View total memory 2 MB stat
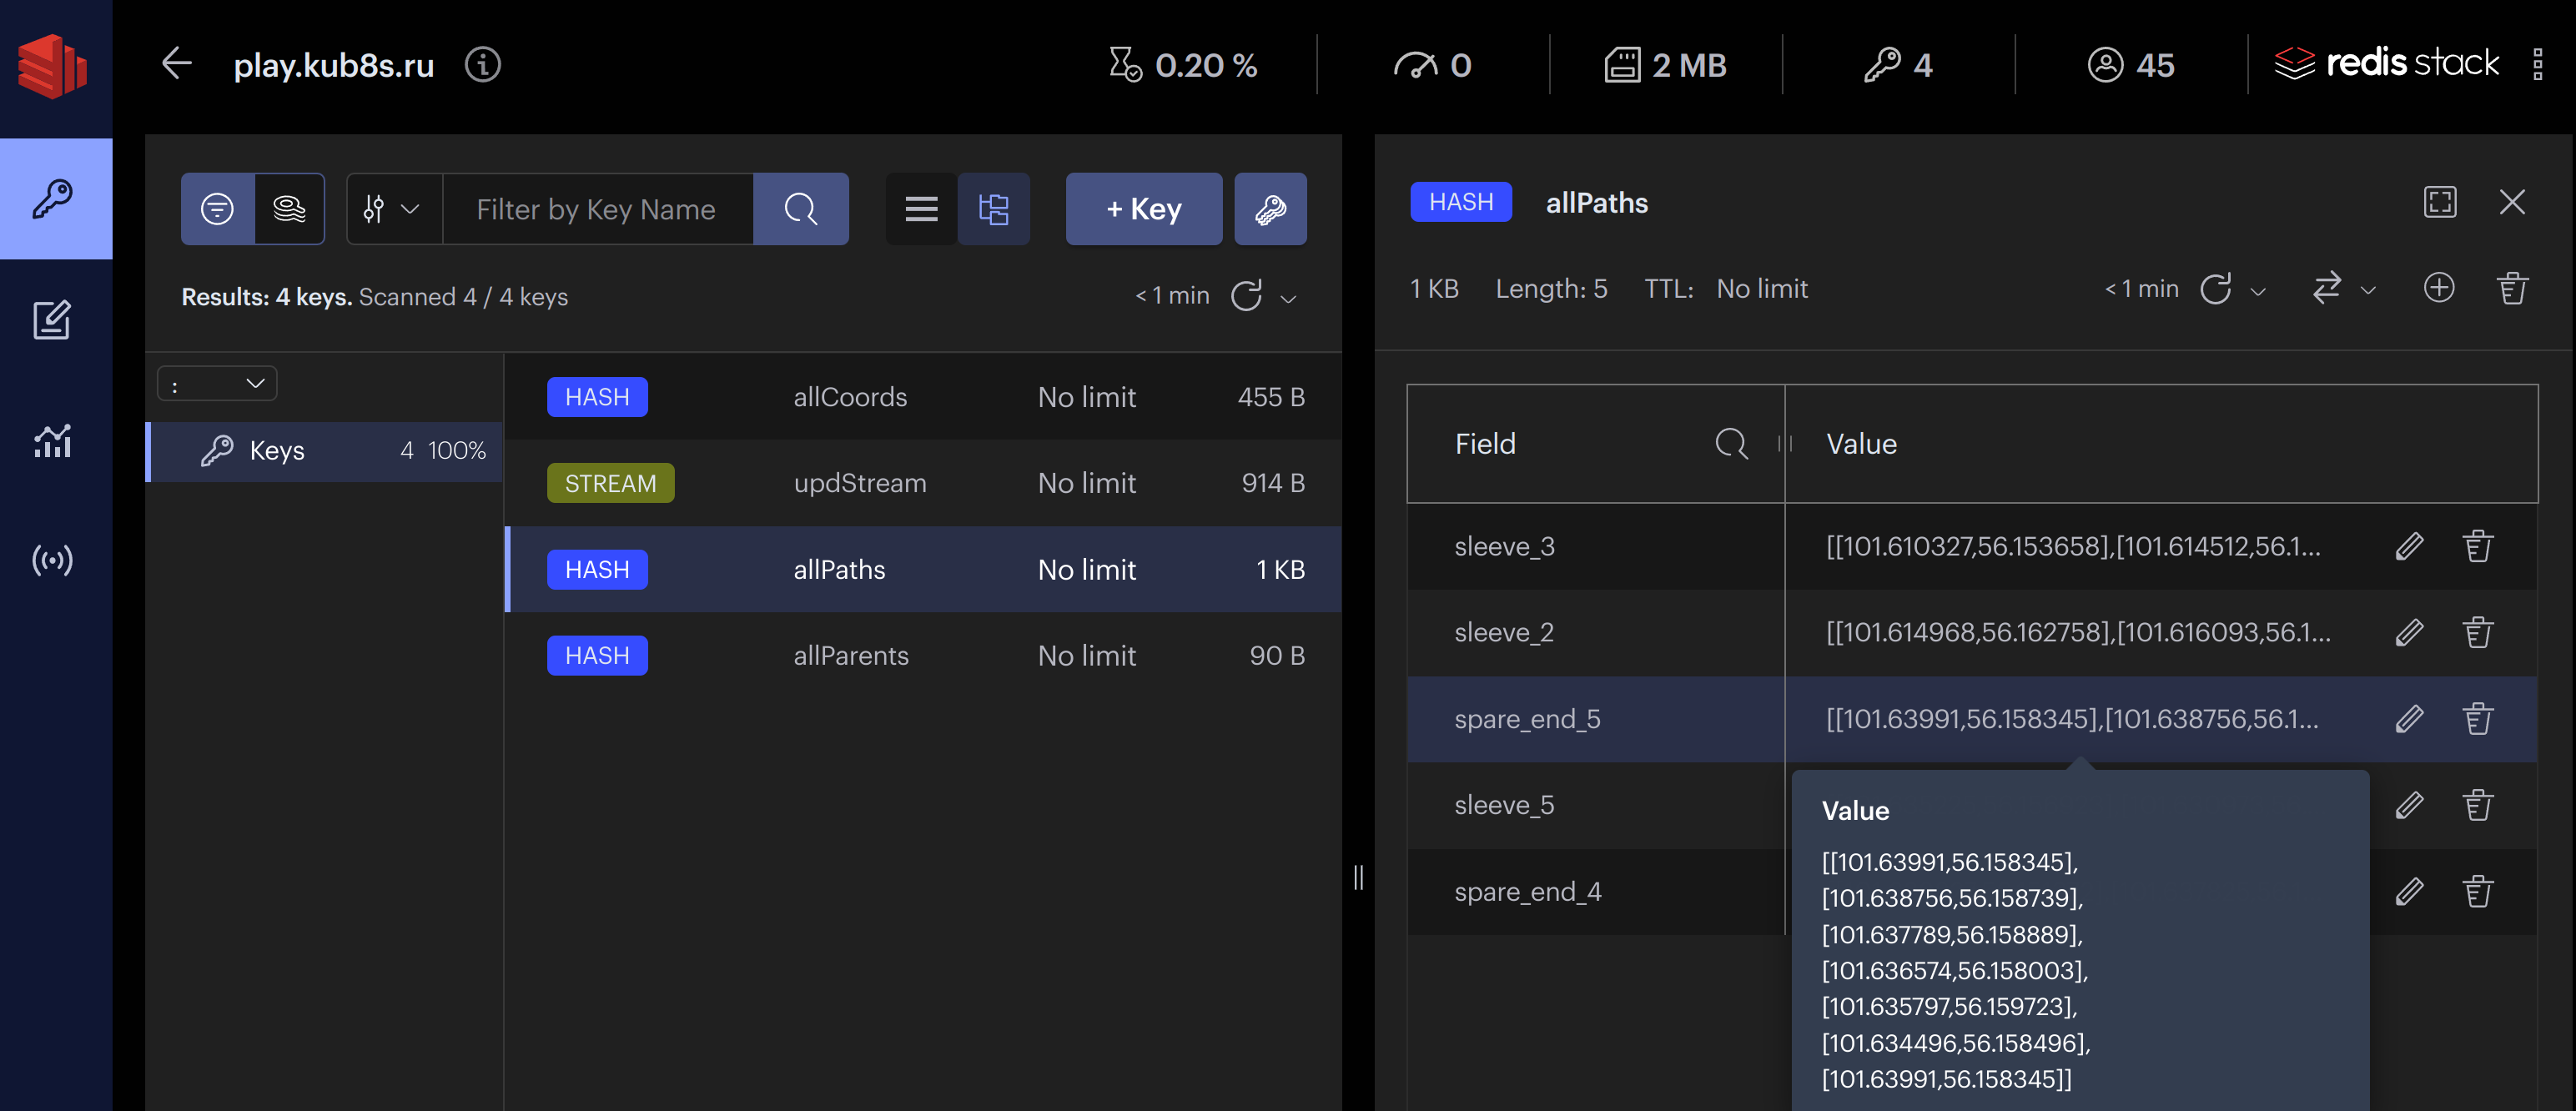This screenshot has width=2576, height=1111. pos(1665,65)
